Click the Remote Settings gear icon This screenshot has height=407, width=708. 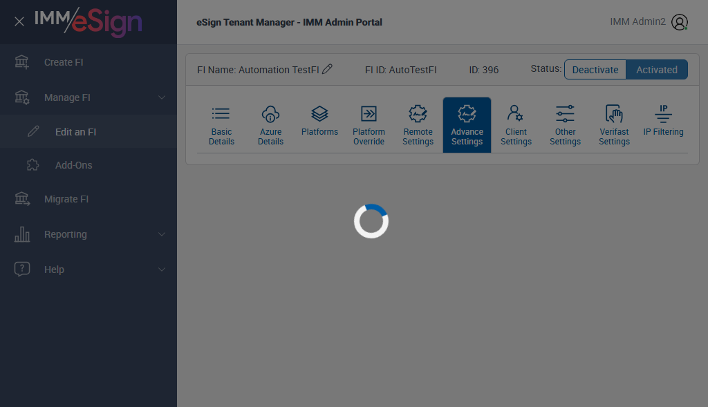(x=418, y=114)
